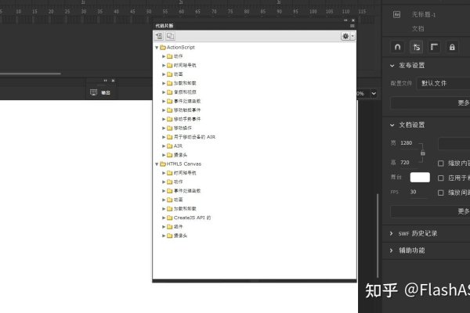The width and height of the screenshot is (470, 313).
Task: Expand the SWF 历史记录 section
Action: point(391,233)
